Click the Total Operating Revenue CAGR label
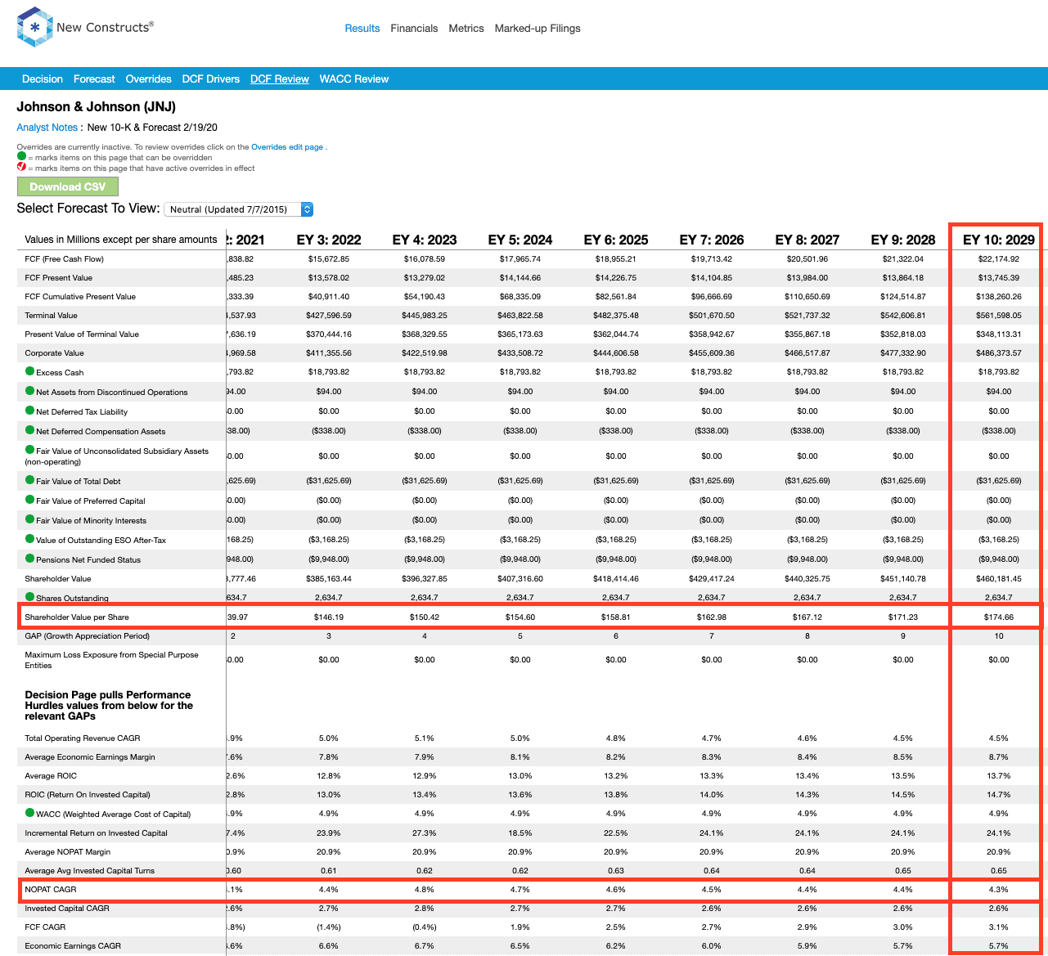 pos(83,738)
